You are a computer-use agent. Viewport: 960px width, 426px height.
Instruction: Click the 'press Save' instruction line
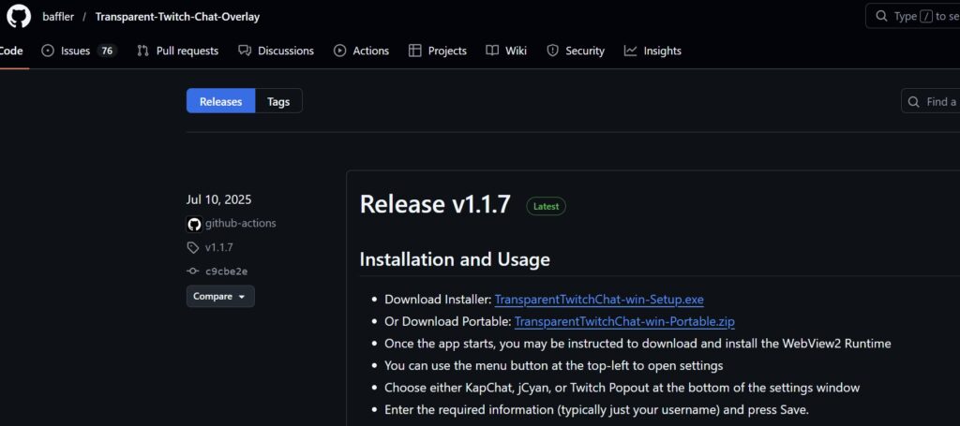(597, 409)
